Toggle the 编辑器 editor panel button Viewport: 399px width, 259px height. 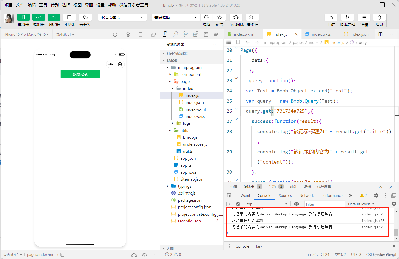(x=39, y=17)
